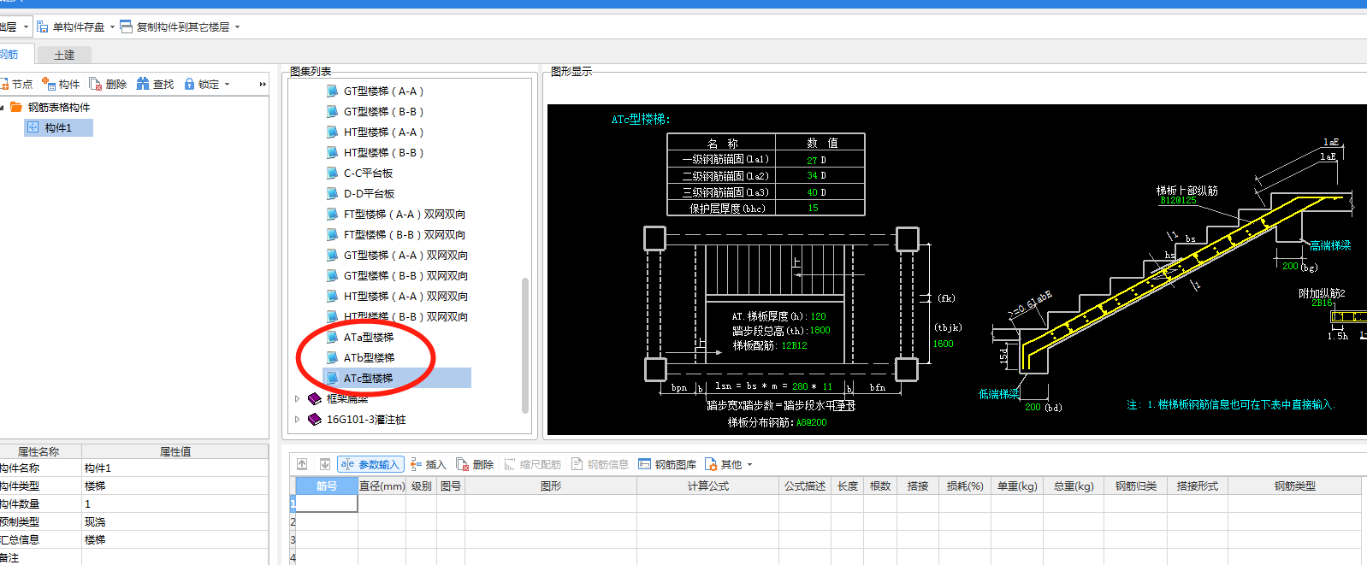This screenshot has width=1367, height=565.
Task: Click the 钢筋归类 column header
Action: (1135, 486)
